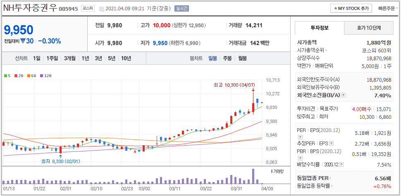
Task: Choose the 주봉 candlestick chart
Action: coord(227,58)
